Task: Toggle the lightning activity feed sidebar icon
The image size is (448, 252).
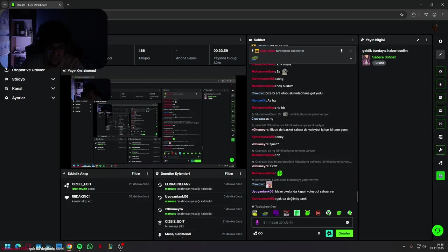Action: pyautogui.click(x=440, y=84)
